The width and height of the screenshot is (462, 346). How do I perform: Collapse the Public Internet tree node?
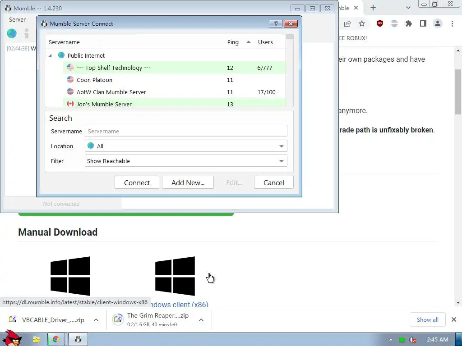click(x=50, y=55)
